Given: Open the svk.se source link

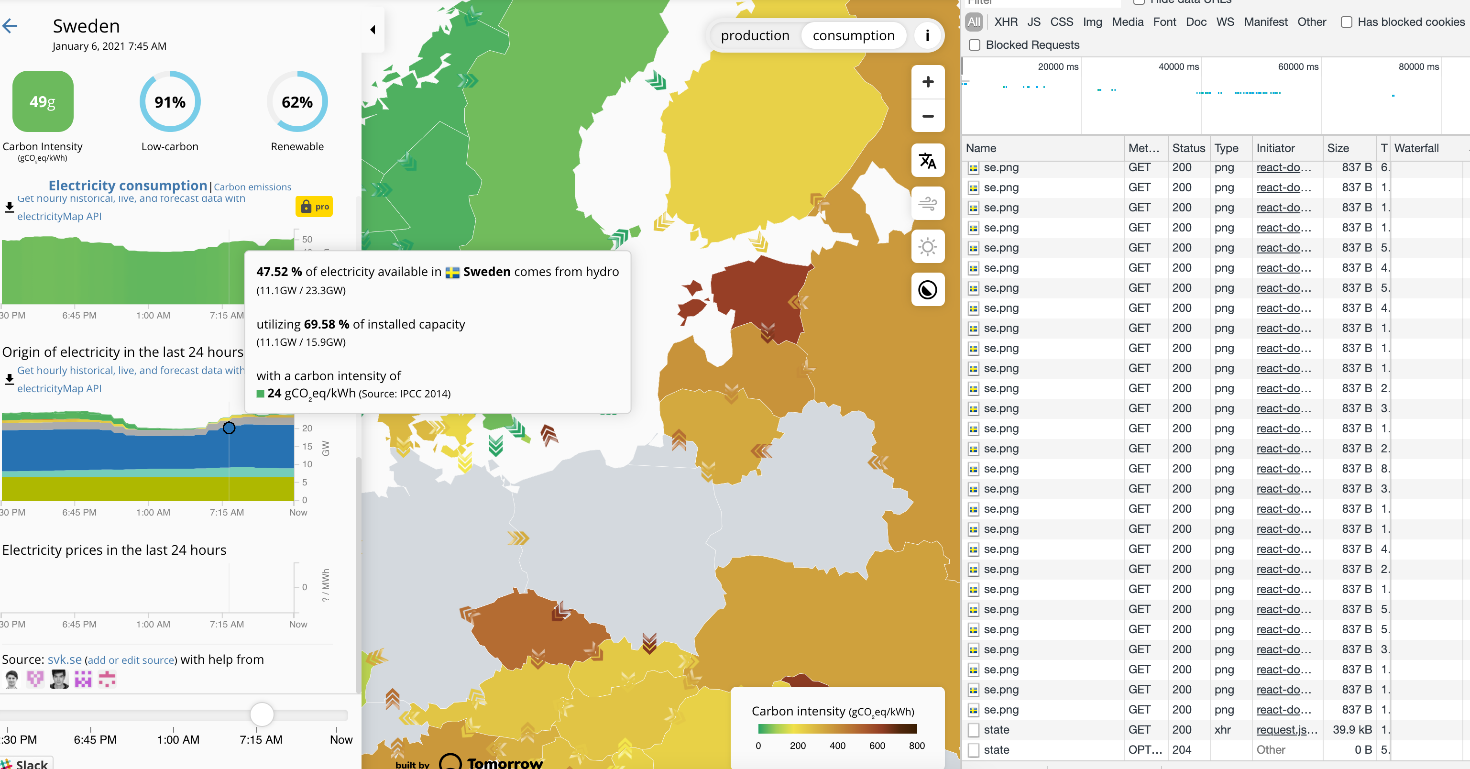Looking at the screenshot, I should [x=64, y=659].
